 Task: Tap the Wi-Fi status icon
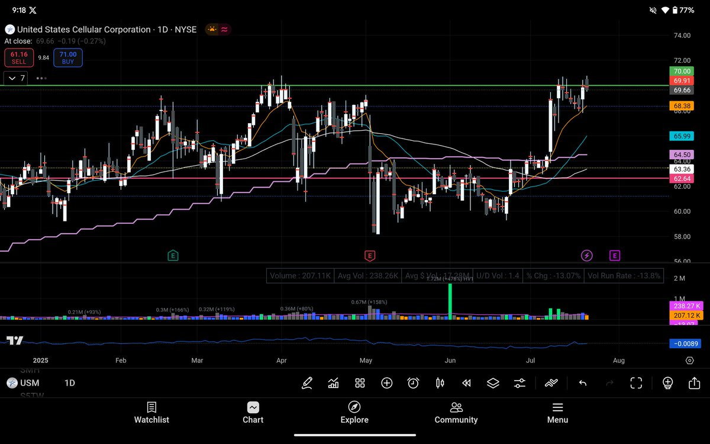pyautogui.click(x=665, y=10)
